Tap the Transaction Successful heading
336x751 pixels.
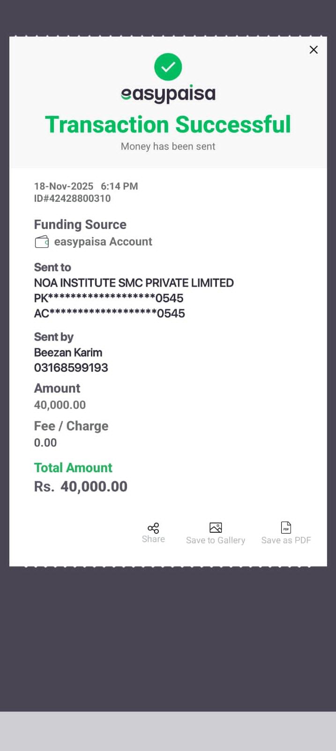click(x=168, y=125)
